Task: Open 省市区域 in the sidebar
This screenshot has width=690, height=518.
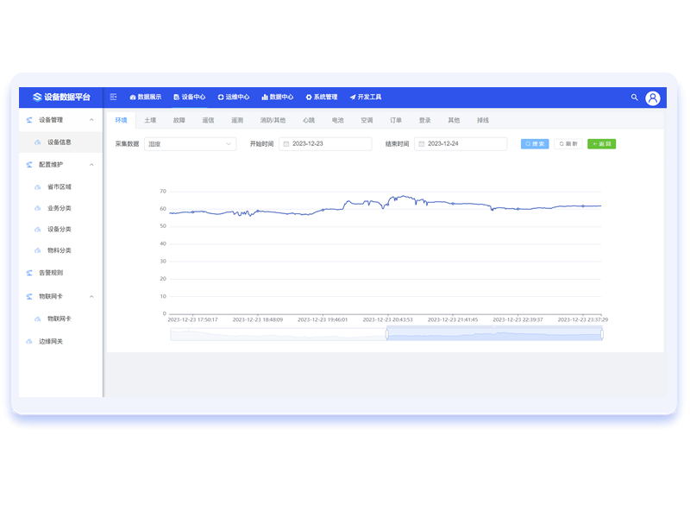Action: [x=59, y=186]
